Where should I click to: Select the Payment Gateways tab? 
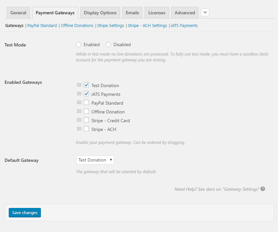click(55, 13)
